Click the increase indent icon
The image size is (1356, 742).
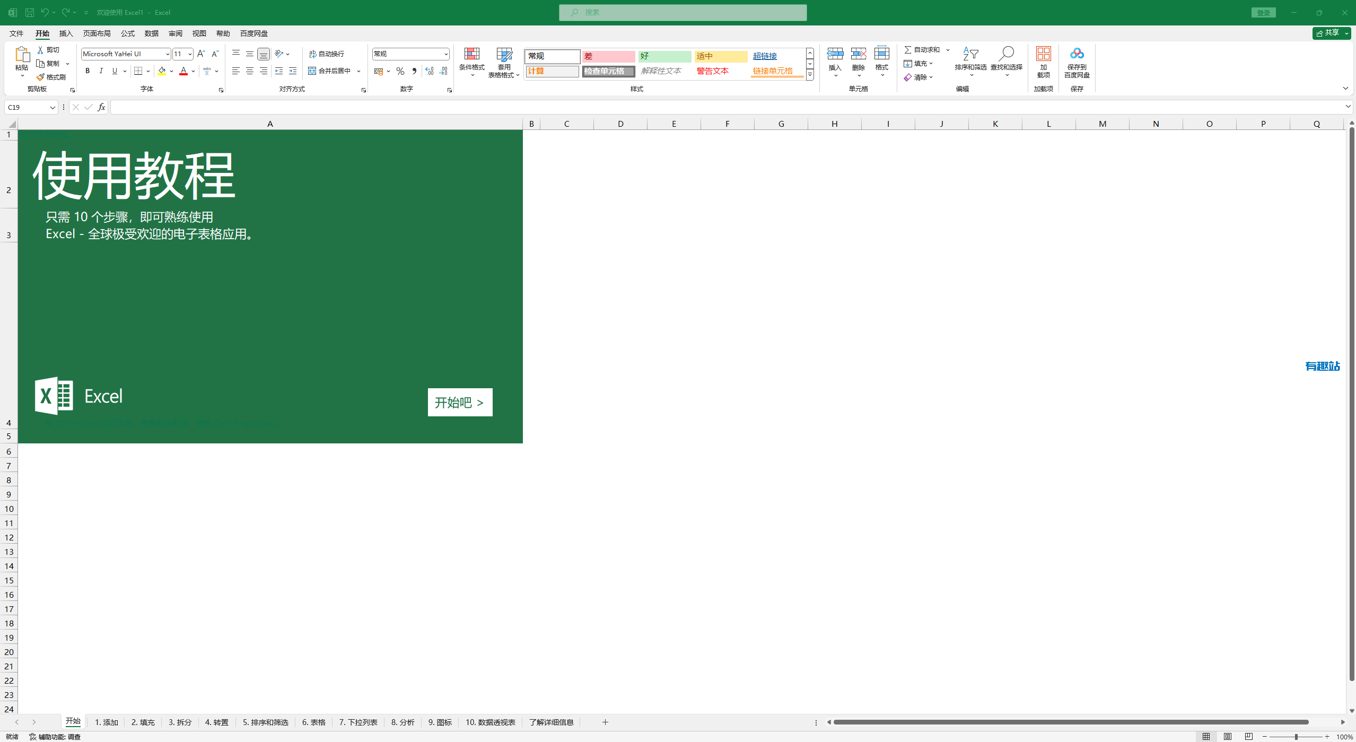tap(293, 71)
